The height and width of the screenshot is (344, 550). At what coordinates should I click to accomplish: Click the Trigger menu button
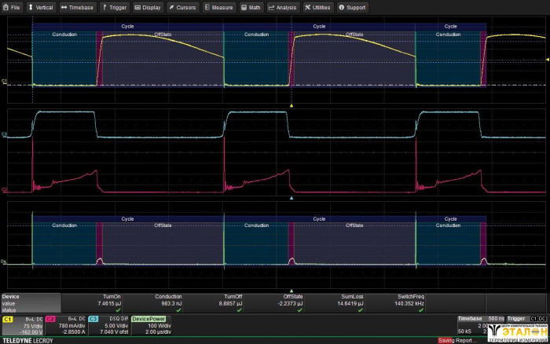(115, 7)
